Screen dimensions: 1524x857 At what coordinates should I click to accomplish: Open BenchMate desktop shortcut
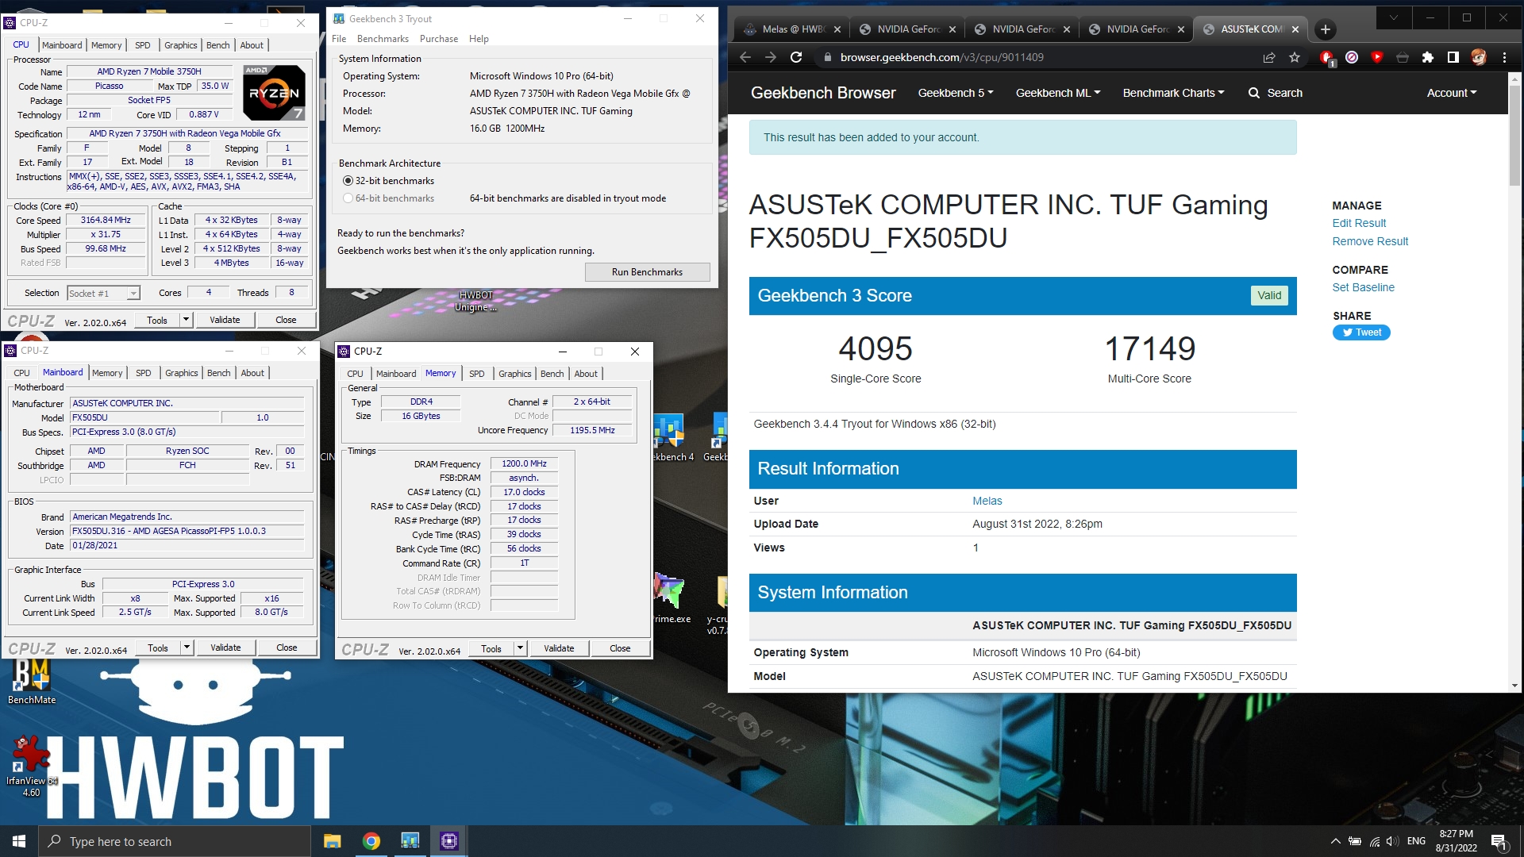(32, 681)
